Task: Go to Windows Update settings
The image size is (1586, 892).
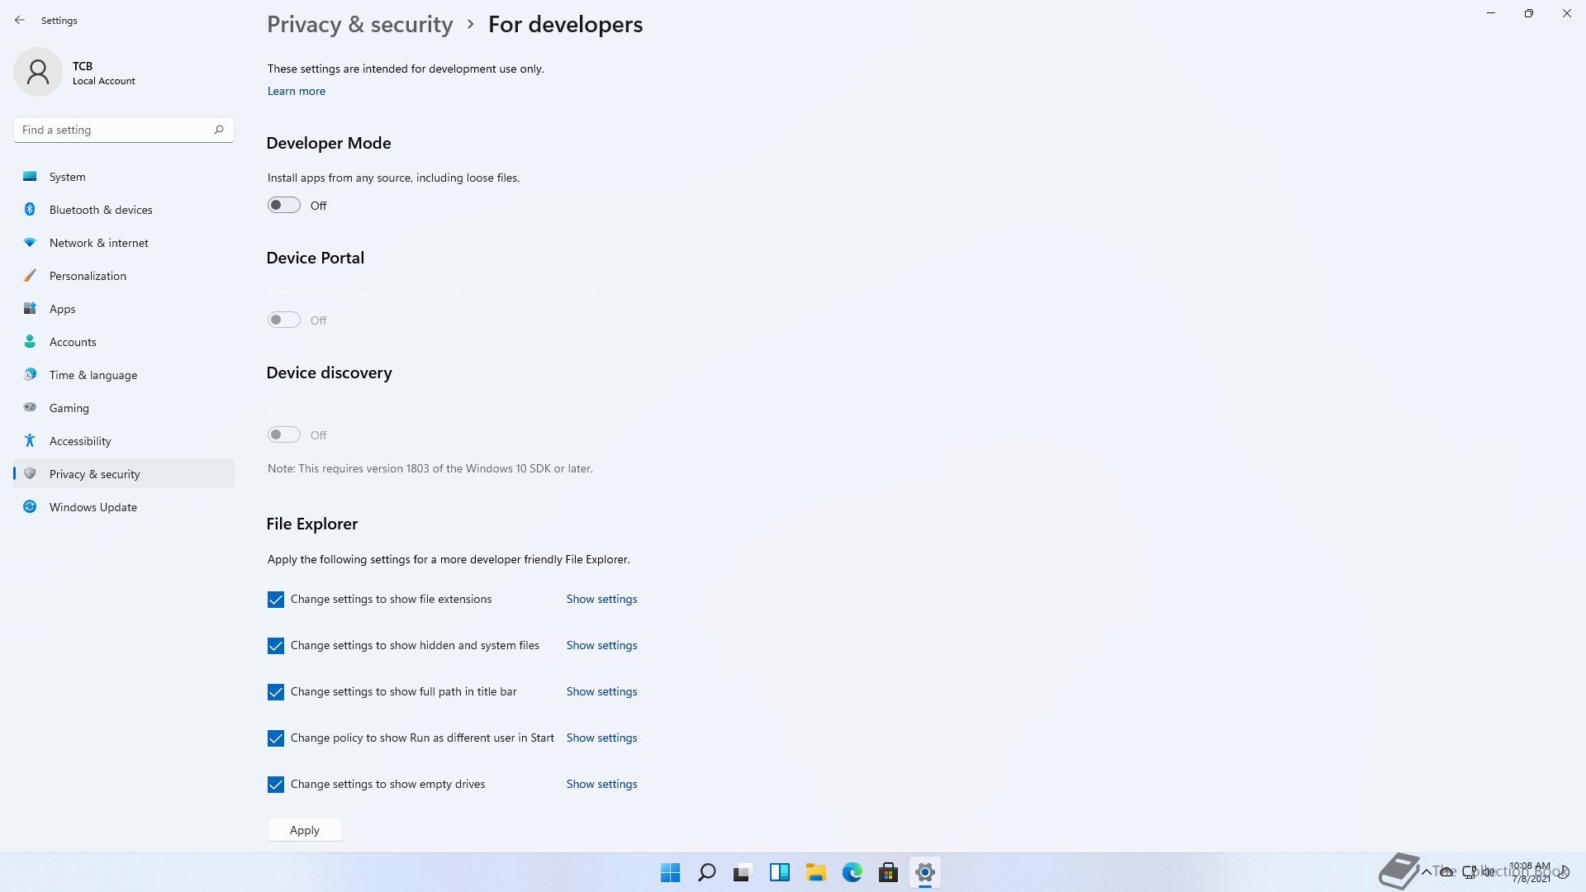Action: coord(124,507)
